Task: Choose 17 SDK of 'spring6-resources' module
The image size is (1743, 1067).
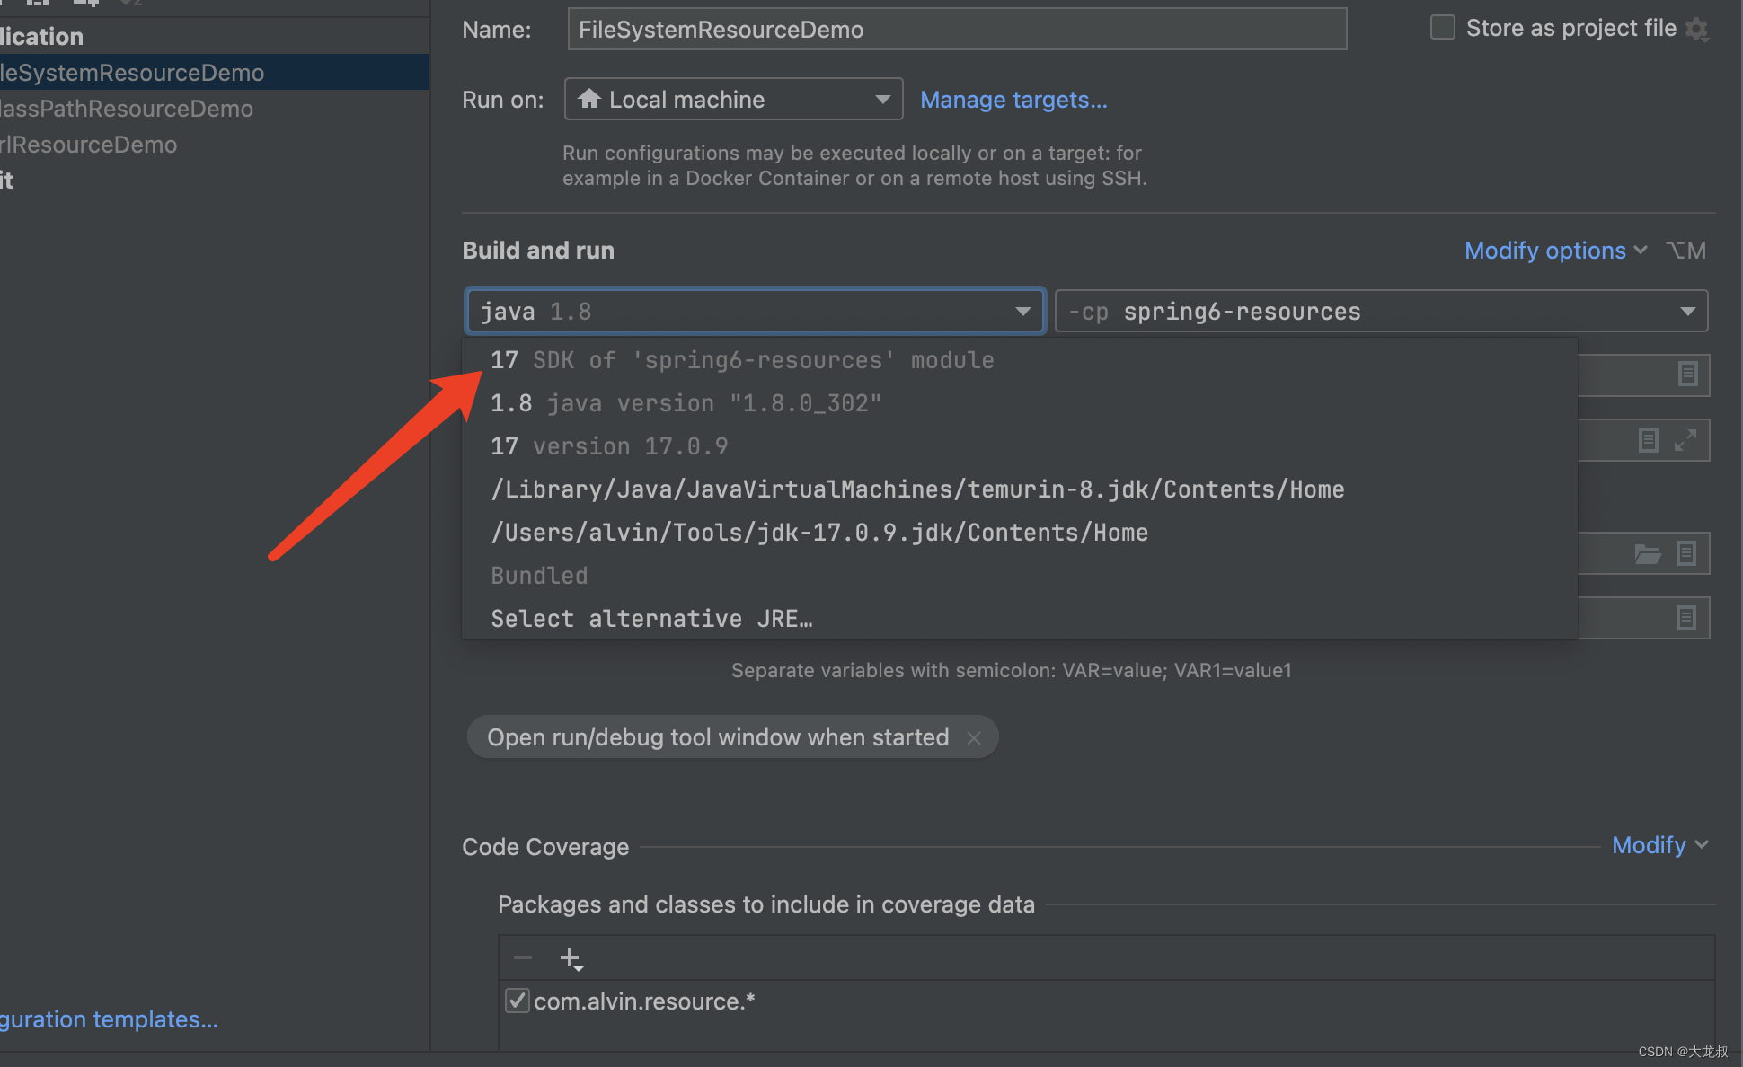Action: click(742, 360)
